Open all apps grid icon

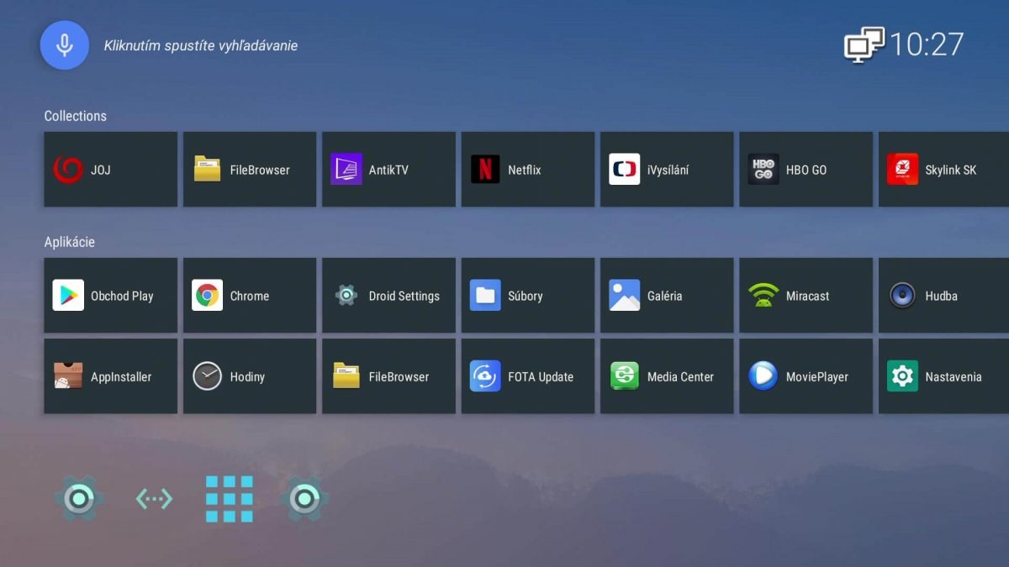(230, 499)
